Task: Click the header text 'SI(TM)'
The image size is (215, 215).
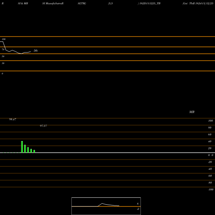Action: point(82,3)
